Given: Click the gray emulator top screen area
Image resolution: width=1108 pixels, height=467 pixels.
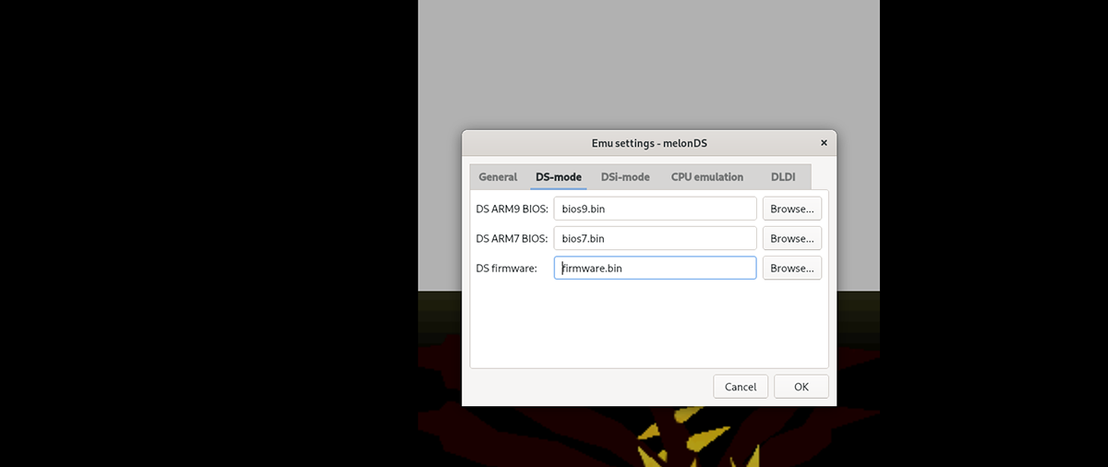Looking at the screenshot, I should (649, 65).
